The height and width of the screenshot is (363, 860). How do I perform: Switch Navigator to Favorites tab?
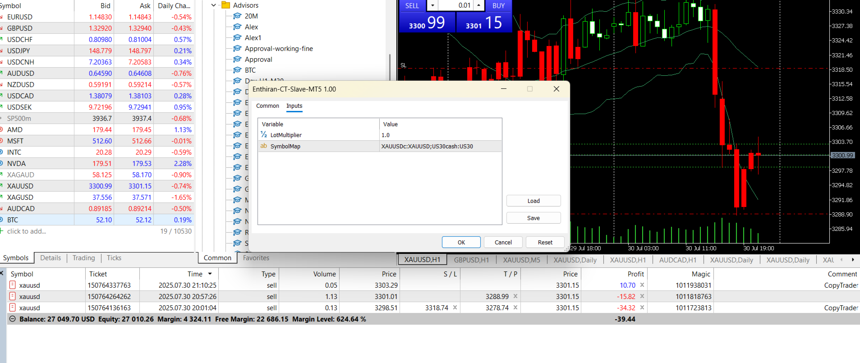[x=256, y=258]
